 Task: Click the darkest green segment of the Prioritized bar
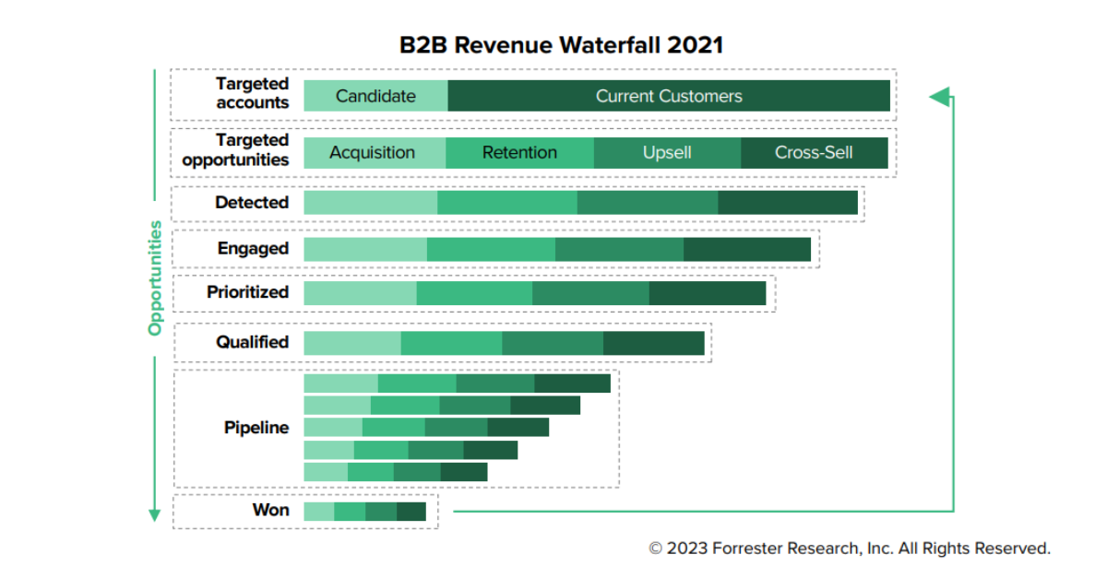click(708, 293)
